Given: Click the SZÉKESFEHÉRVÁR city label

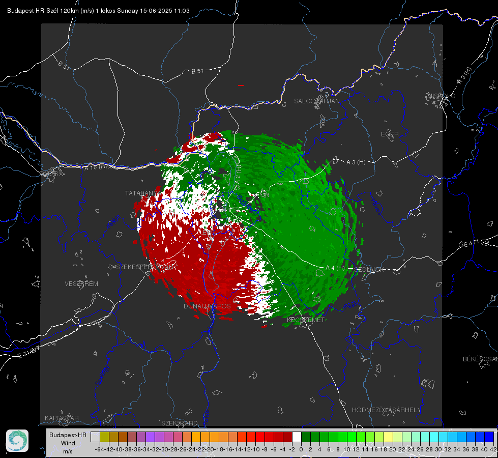Looking at the screenshot, I should [x=146, y=267].
